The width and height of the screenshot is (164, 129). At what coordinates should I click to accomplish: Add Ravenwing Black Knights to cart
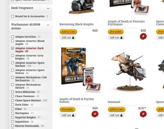click(x=68, y=32)
